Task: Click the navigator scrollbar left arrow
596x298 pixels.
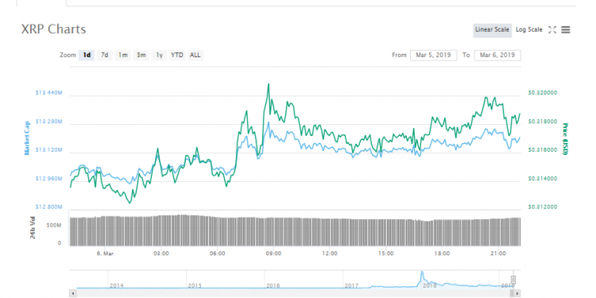Action: click(x=73, y=293)
